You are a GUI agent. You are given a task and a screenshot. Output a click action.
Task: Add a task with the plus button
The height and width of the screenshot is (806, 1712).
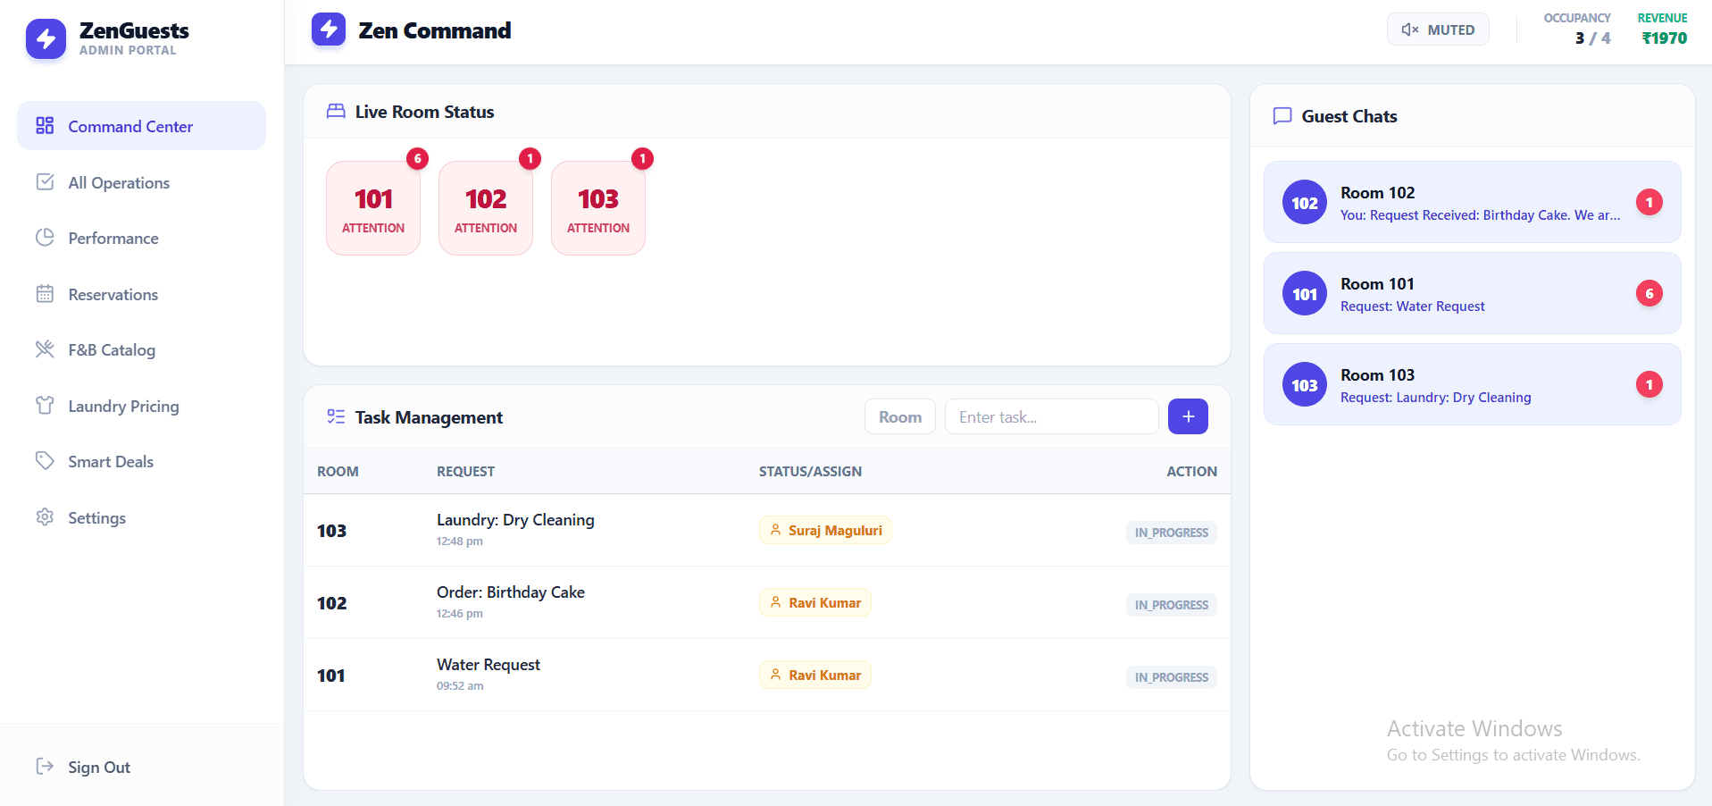click(1187, 416)
